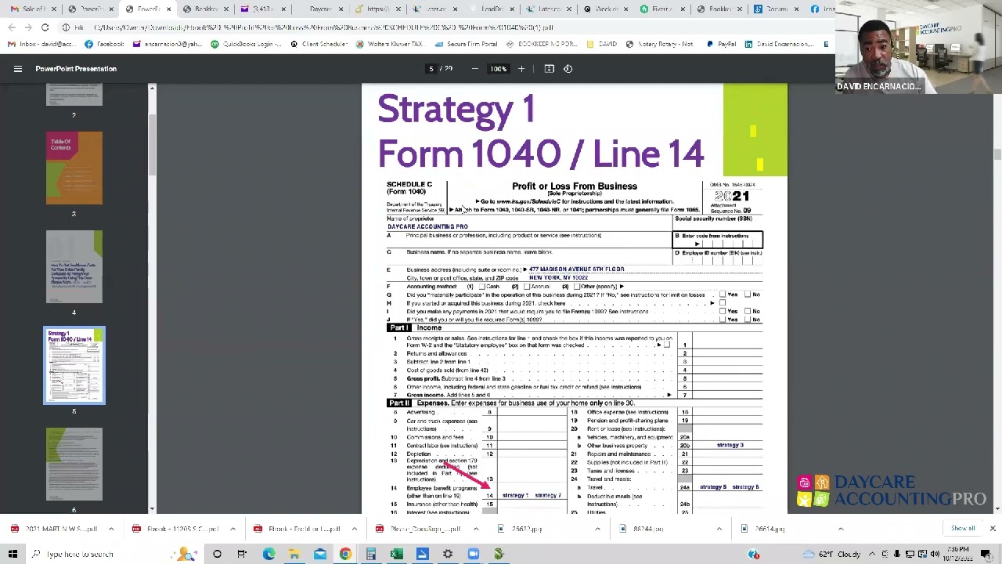Zoom out of the PDF with the minus icon

(474, 69)
